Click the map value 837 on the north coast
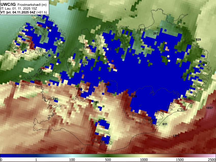The width and height of the screenshot is (216, 162). point(142,30)
